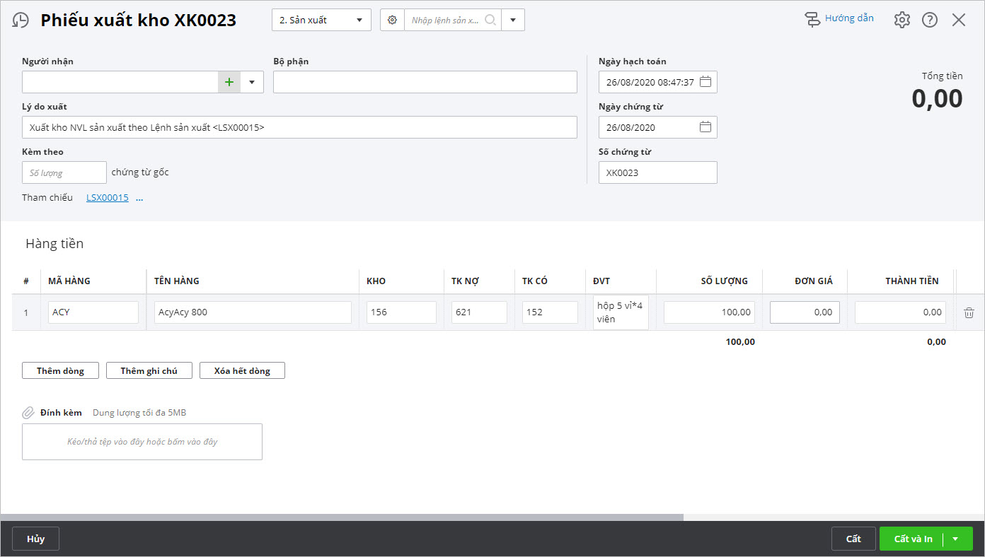Open calendar for Ngày hạch toán
The image size is (985, 557).
[705, 82]
